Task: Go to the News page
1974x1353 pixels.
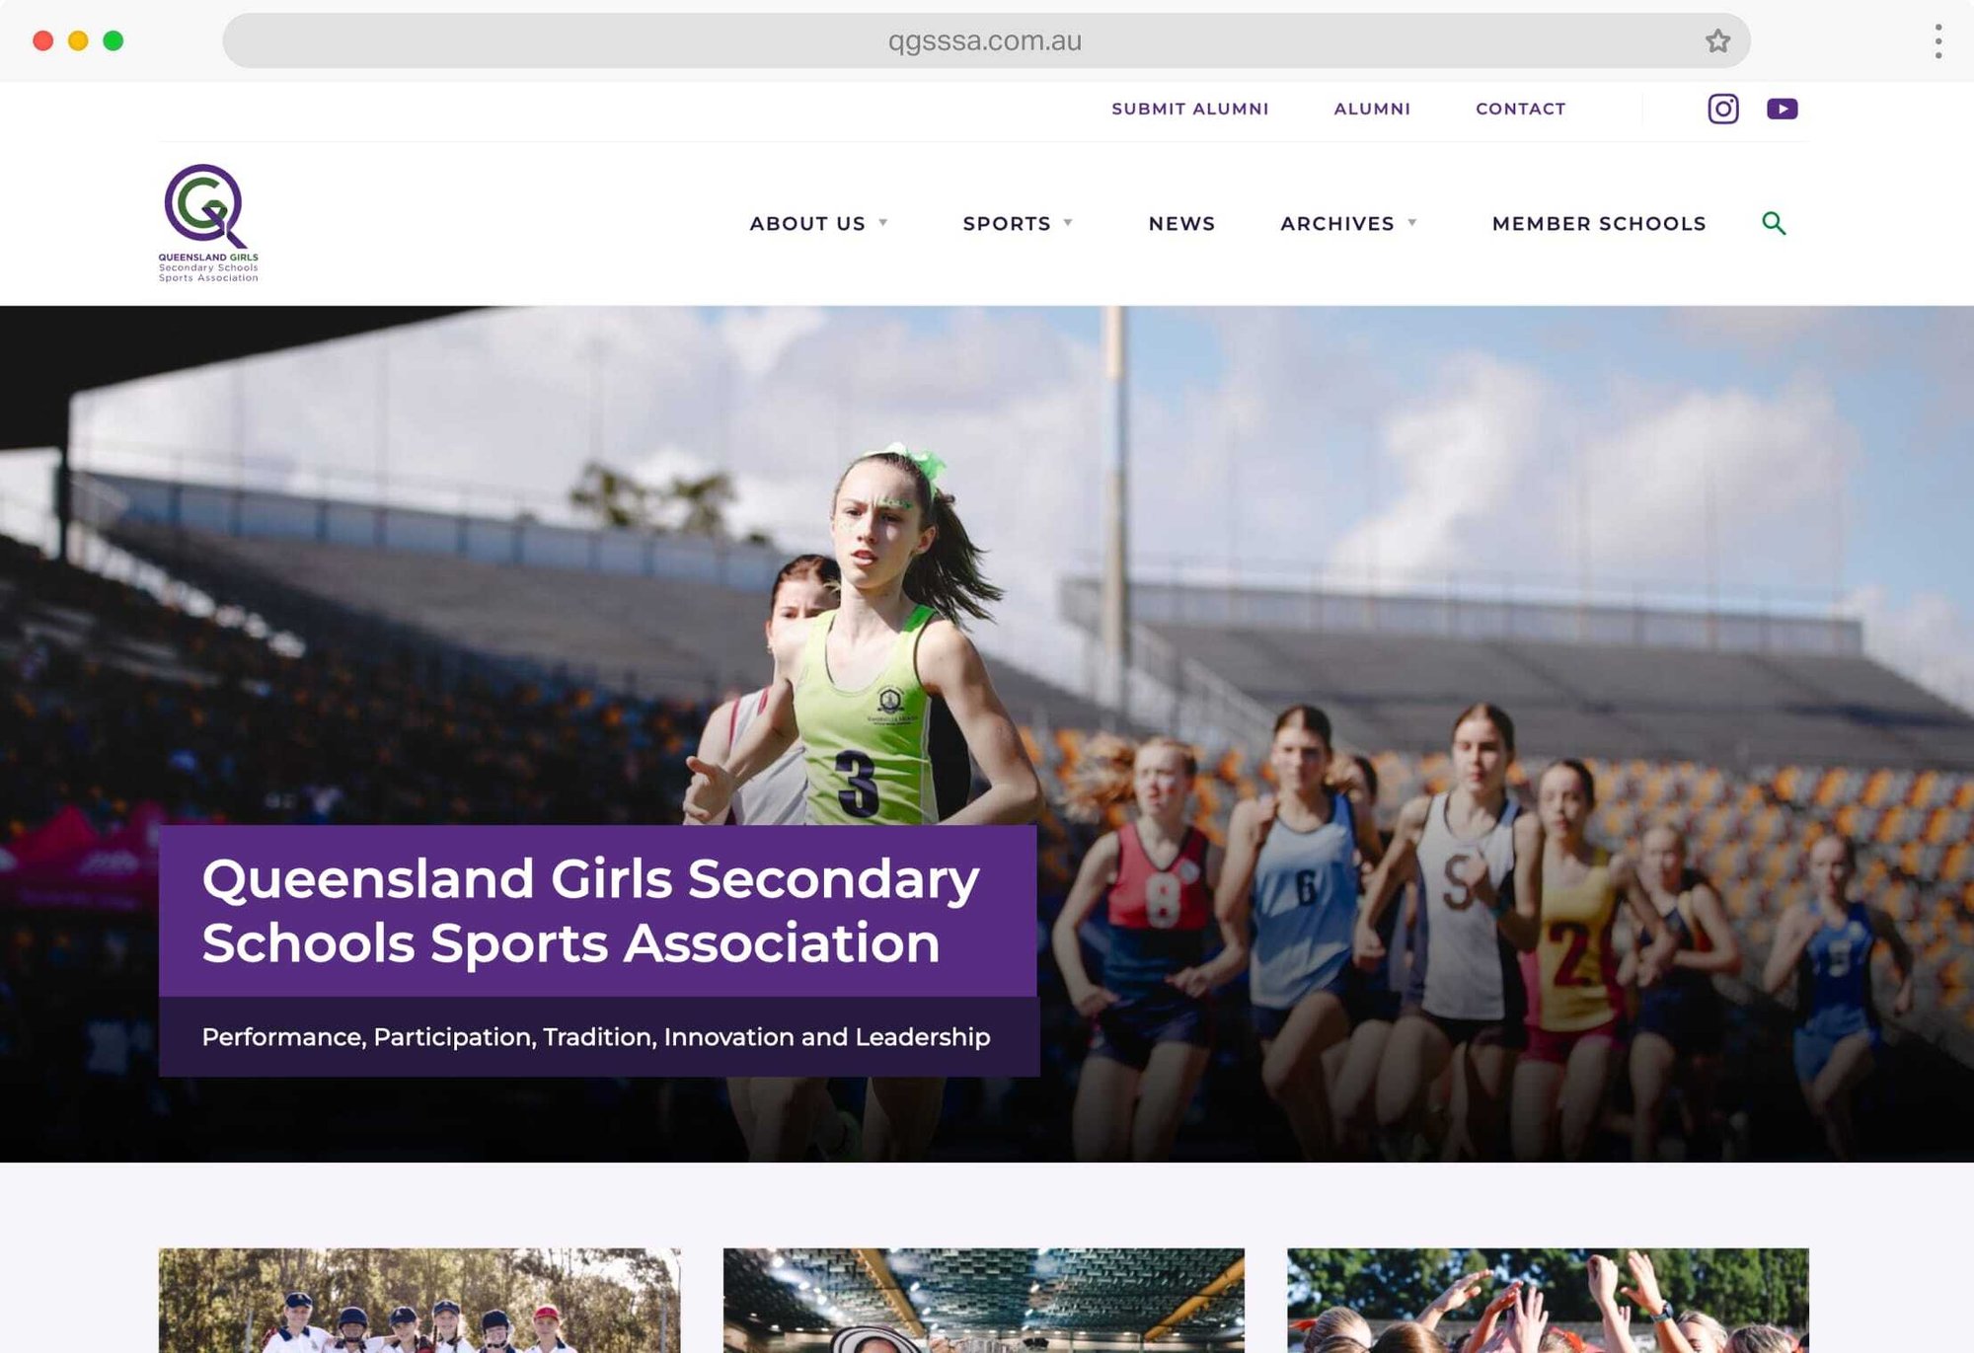Action: point(1181,224)
